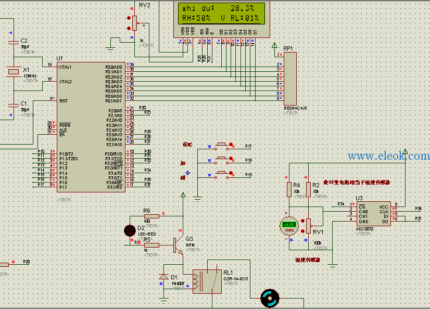Select the RP1 resistor pack body
Viewport: 430px width, 310px height.
(x=290, y=79)
